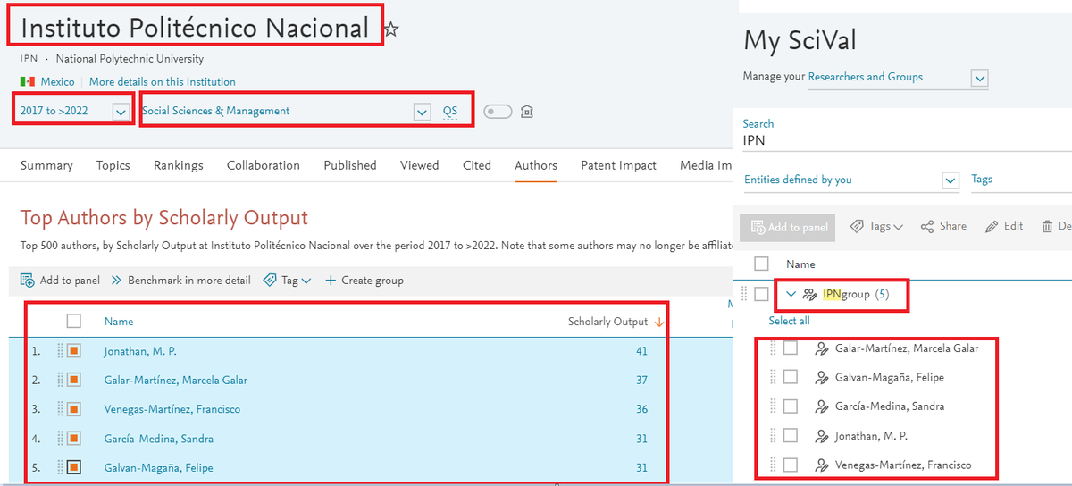The height and width of the screenshot is (486, 1072).
Task: Open the Viewed tab
Action: 420,165
